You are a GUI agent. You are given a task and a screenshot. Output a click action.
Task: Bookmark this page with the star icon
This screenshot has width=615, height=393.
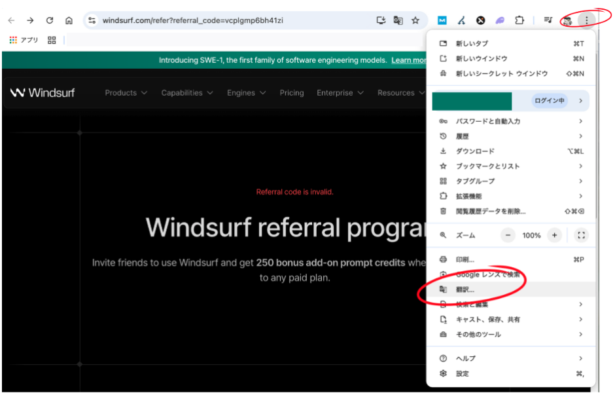[x=415, y=20]
